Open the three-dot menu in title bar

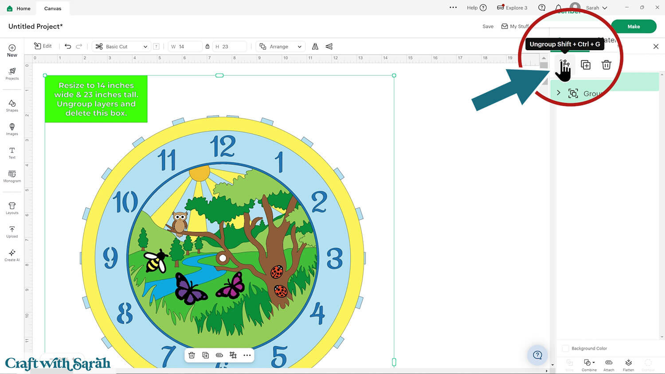click(x=453, y=8)
